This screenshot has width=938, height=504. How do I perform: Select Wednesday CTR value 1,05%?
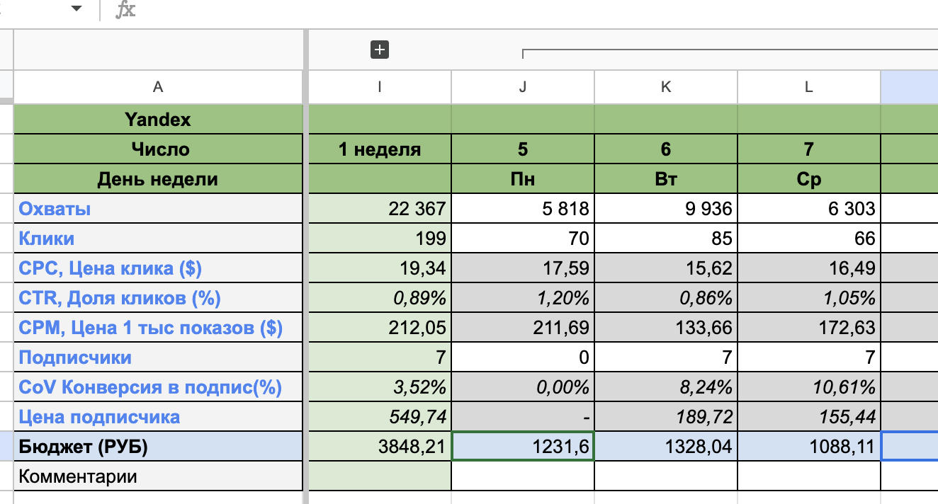point(809,298)
